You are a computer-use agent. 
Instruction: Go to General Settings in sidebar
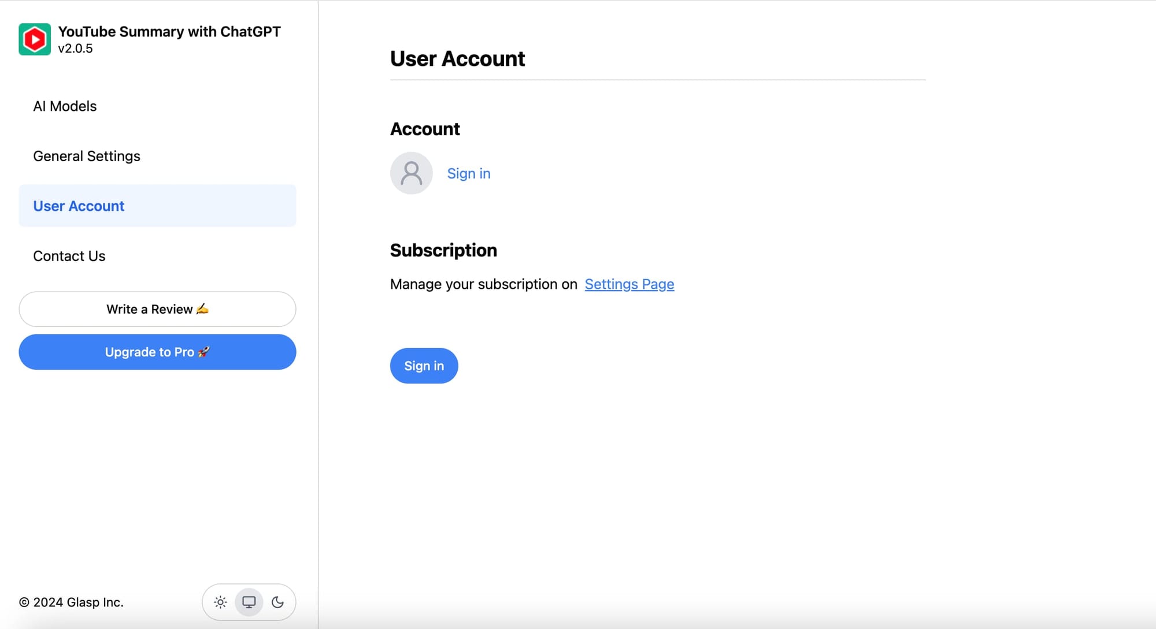tap(87, 156)
